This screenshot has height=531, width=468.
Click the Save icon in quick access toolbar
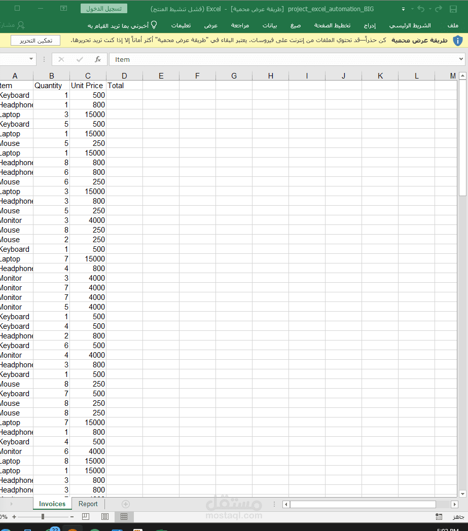[x=453, y=8]
